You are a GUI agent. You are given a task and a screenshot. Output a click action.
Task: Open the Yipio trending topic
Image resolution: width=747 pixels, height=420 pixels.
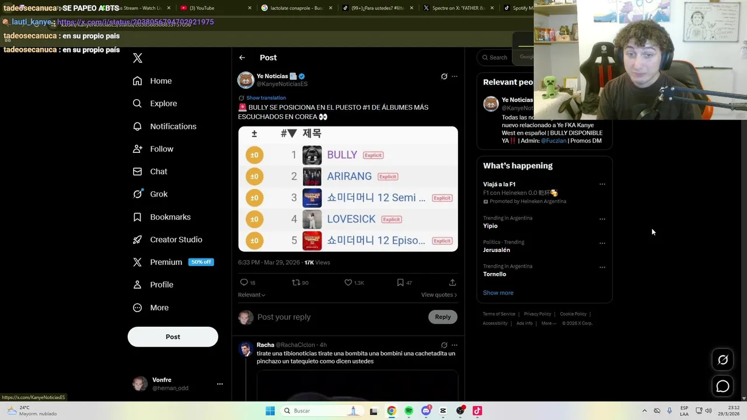coord(490,226)
